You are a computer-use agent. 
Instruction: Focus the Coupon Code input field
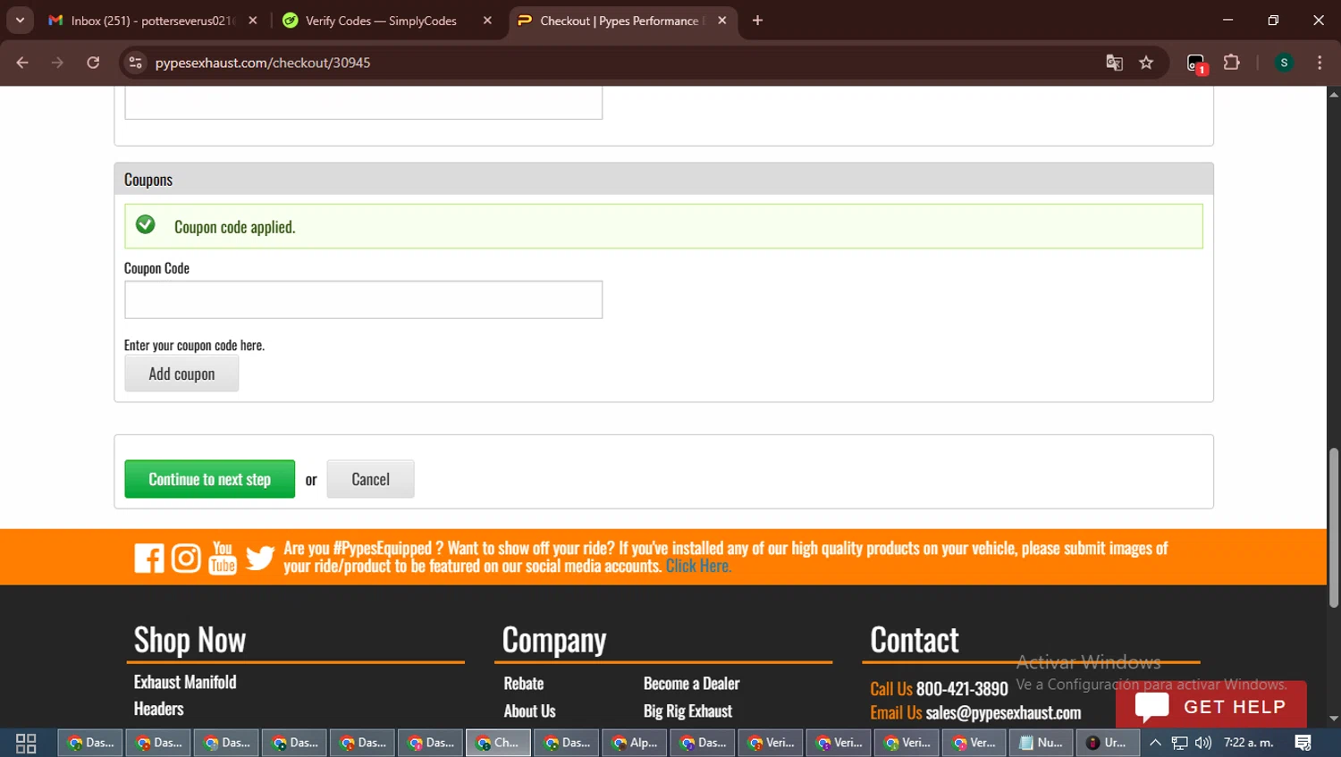(x=363, y=299)
